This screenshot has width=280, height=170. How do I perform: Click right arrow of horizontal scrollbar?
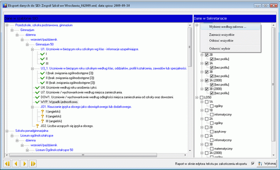[185, 155]
